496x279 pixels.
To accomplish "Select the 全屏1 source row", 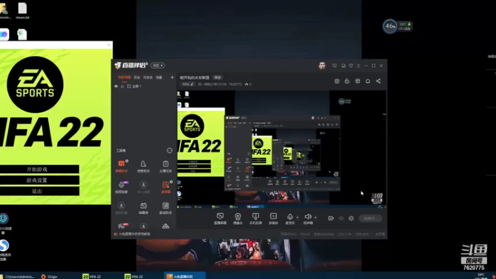I will tap(144, 86).
